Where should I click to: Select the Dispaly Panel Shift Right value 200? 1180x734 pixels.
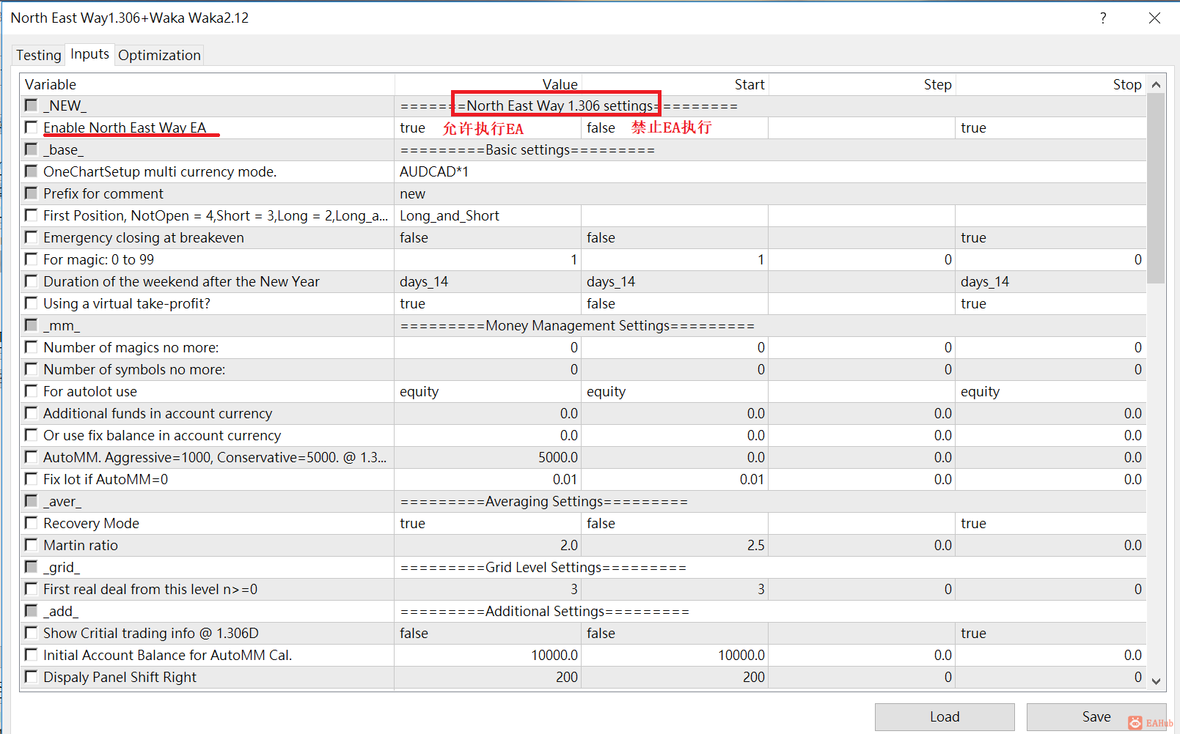coord(488,677)
